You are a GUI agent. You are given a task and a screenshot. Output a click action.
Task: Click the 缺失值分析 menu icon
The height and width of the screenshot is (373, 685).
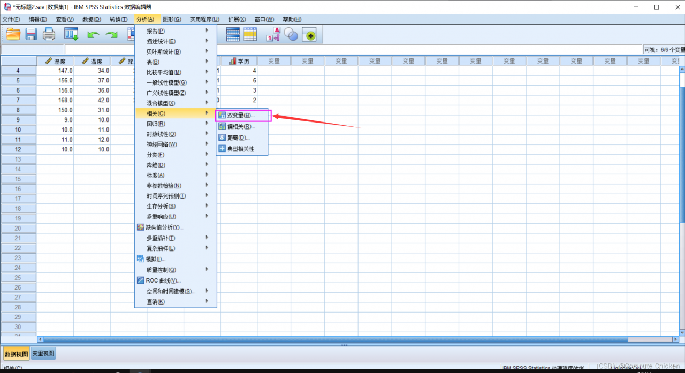tap(141, 227)
